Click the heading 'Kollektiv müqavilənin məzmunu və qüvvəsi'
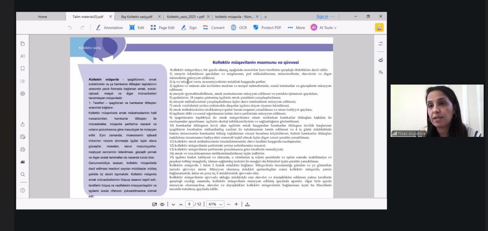The height and width of the screenshot is (231, 488). point(256,62)
